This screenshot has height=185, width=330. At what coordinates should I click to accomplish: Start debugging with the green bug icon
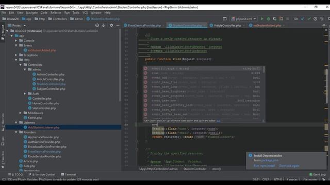coord(268,19)
